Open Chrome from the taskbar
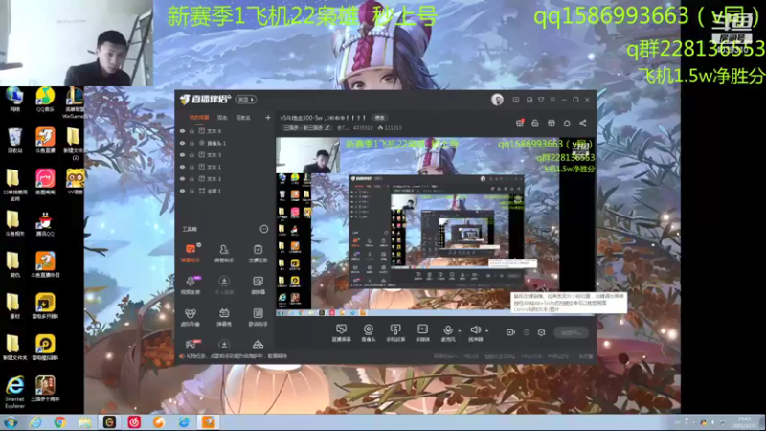The height and width of the screenshot is (431, 766). [x=60, y=422]
